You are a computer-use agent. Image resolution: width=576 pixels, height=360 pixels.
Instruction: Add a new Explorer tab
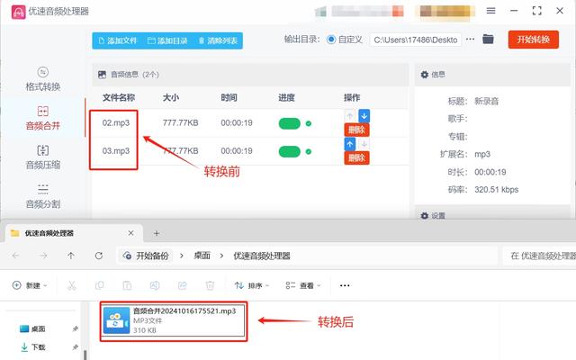[x=157, y=233]
